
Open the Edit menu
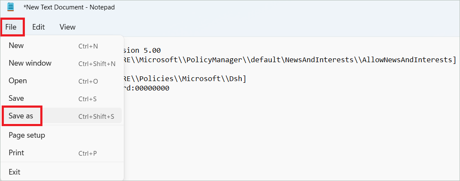click(39, 27)
